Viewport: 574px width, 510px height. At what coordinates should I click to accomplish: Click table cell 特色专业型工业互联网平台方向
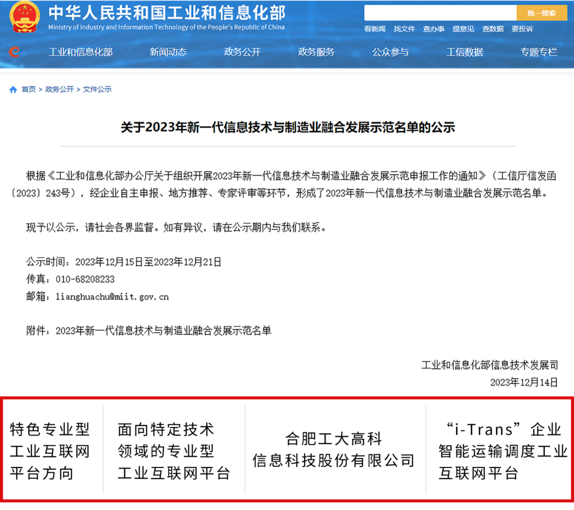click(x=50, y=452)
